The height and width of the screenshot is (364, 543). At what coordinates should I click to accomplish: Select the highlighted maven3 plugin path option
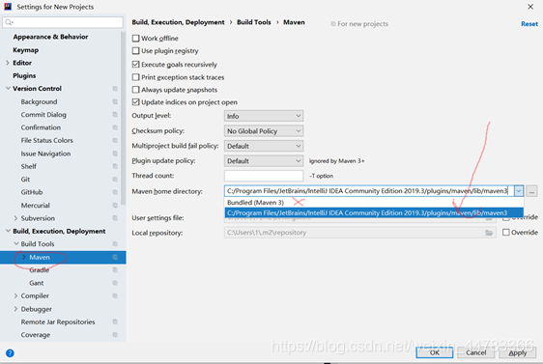tap(374, 212)
